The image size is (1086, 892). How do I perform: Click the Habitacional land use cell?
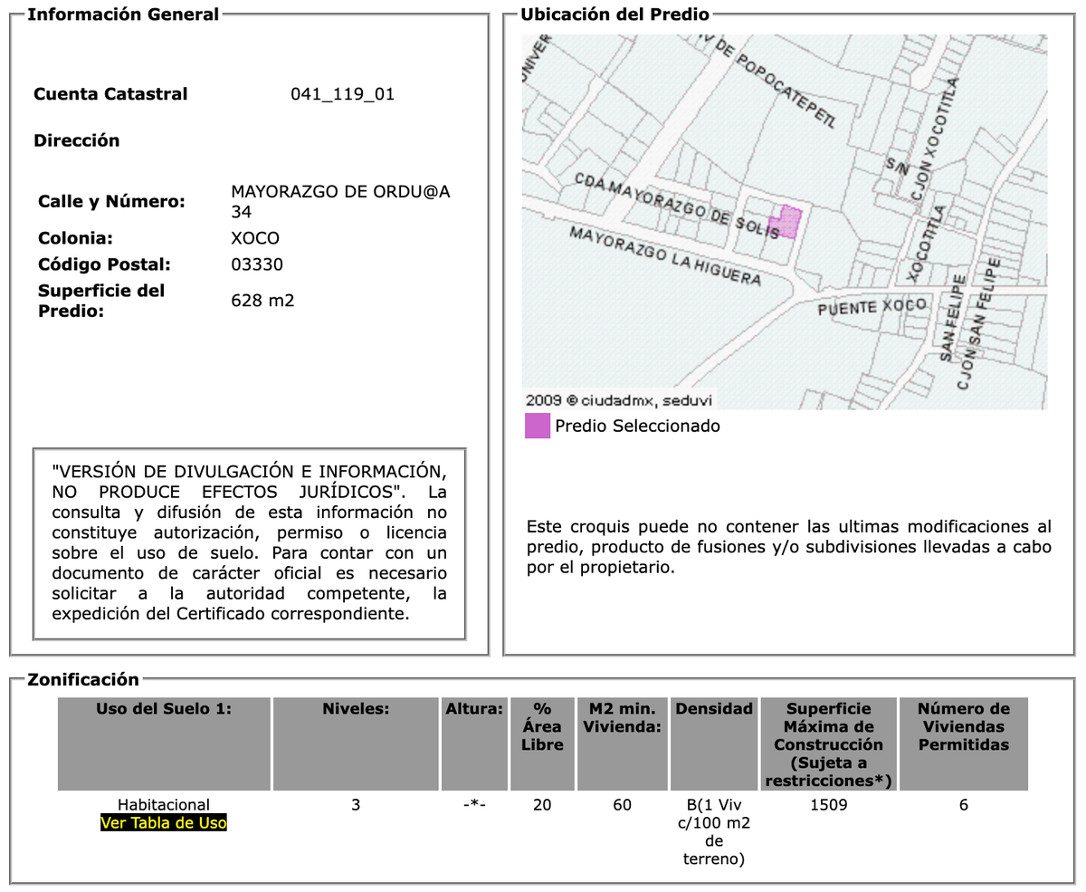(x=164, y=804)
